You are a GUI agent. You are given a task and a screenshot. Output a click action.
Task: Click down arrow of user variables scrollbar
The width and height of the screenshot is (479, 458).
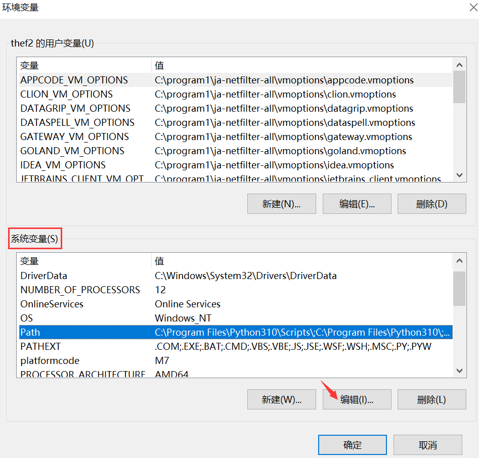(459, 175)
